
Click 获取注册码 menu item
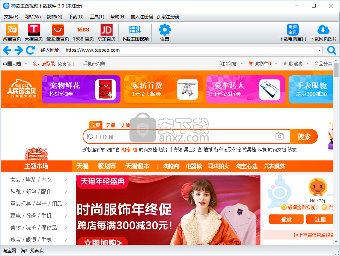tap(168, 16)
